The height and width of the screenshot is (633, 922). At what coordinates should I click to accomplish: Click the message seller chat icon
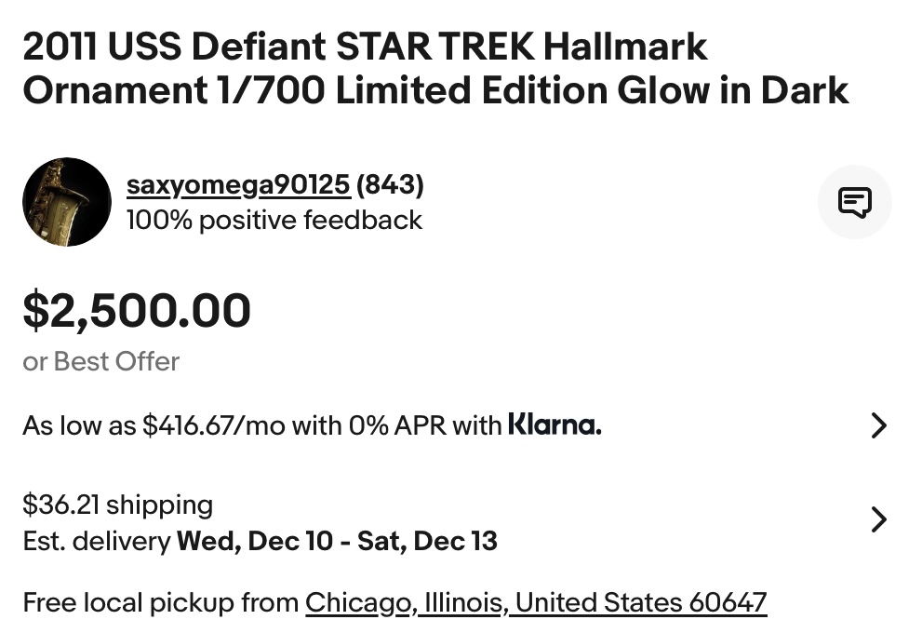pos(854,202)
